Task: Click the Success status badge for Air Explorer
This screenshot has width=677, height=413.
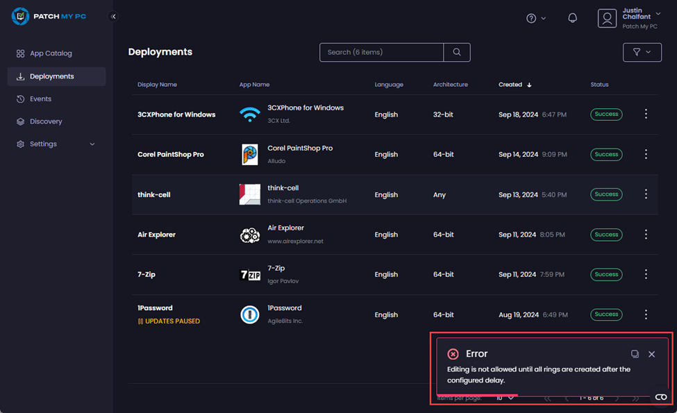Action: (606, 235)
